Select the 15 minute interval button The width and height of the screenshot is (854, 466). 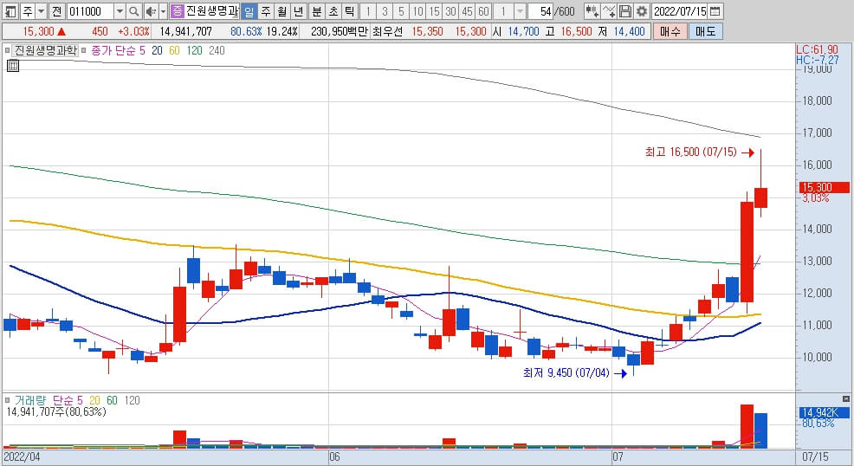click(x=434, y=11)
